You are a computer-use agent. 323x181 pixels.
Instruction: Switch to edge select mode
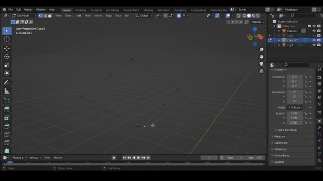[45, 16]
